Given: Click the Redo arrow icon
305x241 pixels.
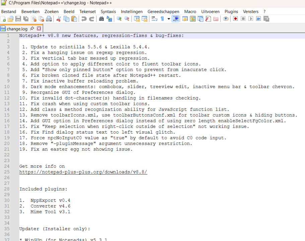Looking at the screenshot, I should [92, 19].
